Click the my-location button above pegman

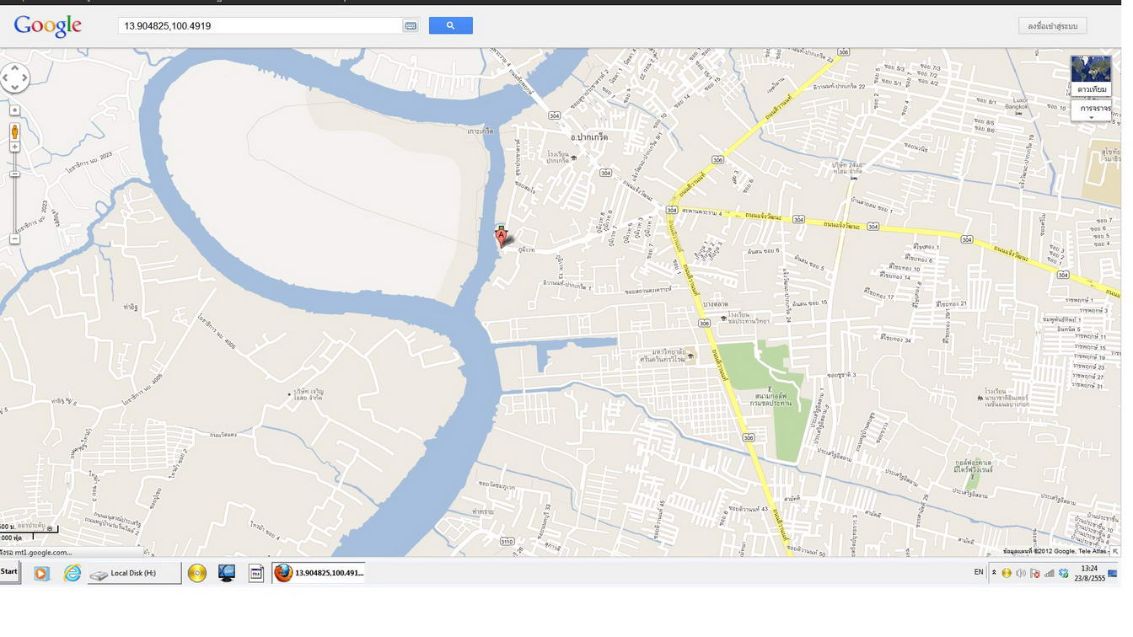(14, 110)
